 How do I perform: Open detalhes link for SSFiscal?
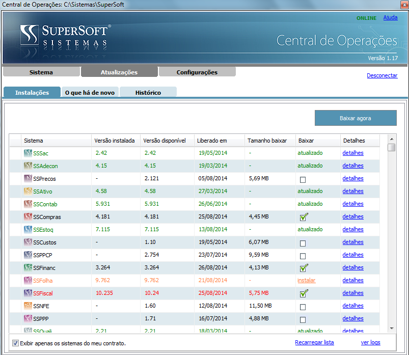click(x=352, y=293)
